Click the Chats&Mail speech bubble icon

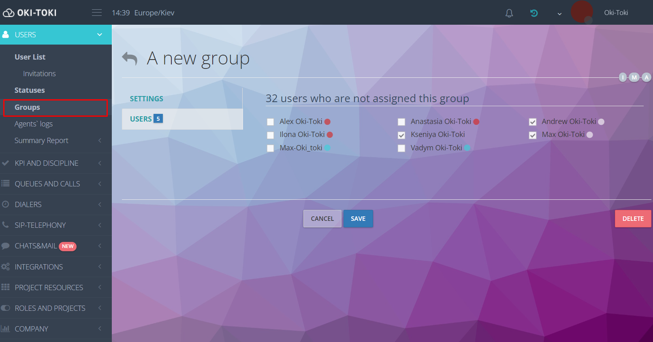[x=6, y=246]
